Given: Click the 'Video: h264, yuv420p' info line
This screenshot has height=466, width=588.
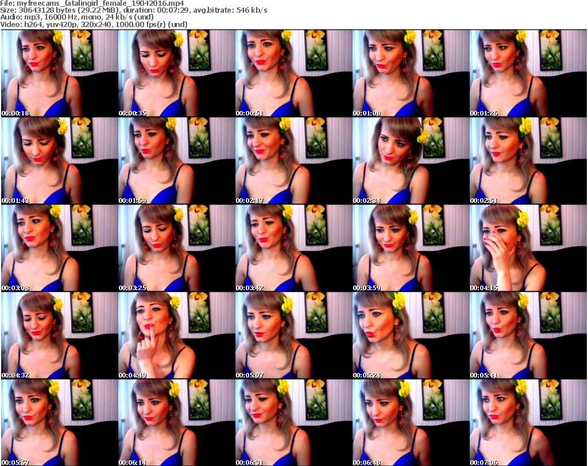Looking at the screenshot, I should [94, 24].
